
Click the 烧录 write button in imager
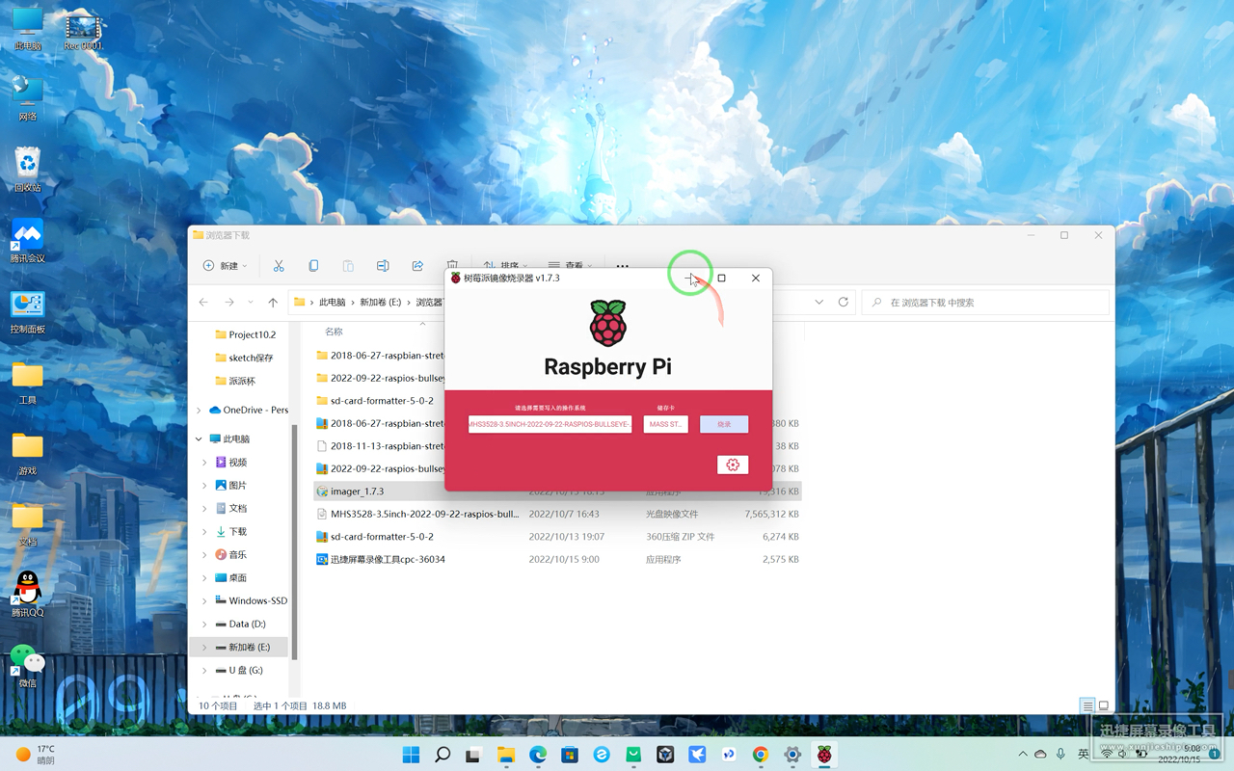point(724,424)
